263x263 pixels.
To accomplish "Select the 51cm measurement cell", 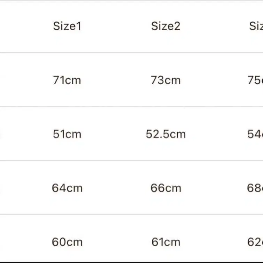I will [67, 134].
